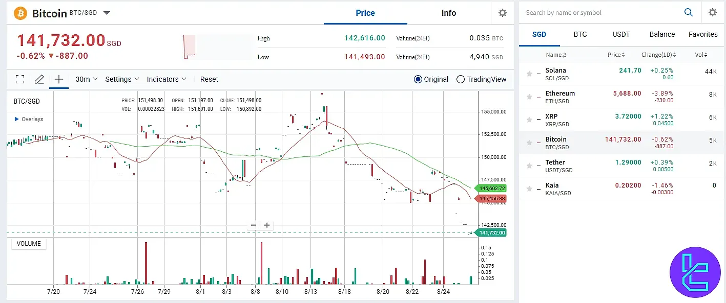Star Ethereum in the watchlist

529,97
